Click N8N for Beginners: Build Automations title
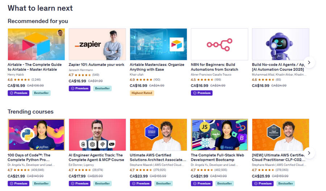Viewport: 326px width, 191px height. coord(214,67)
